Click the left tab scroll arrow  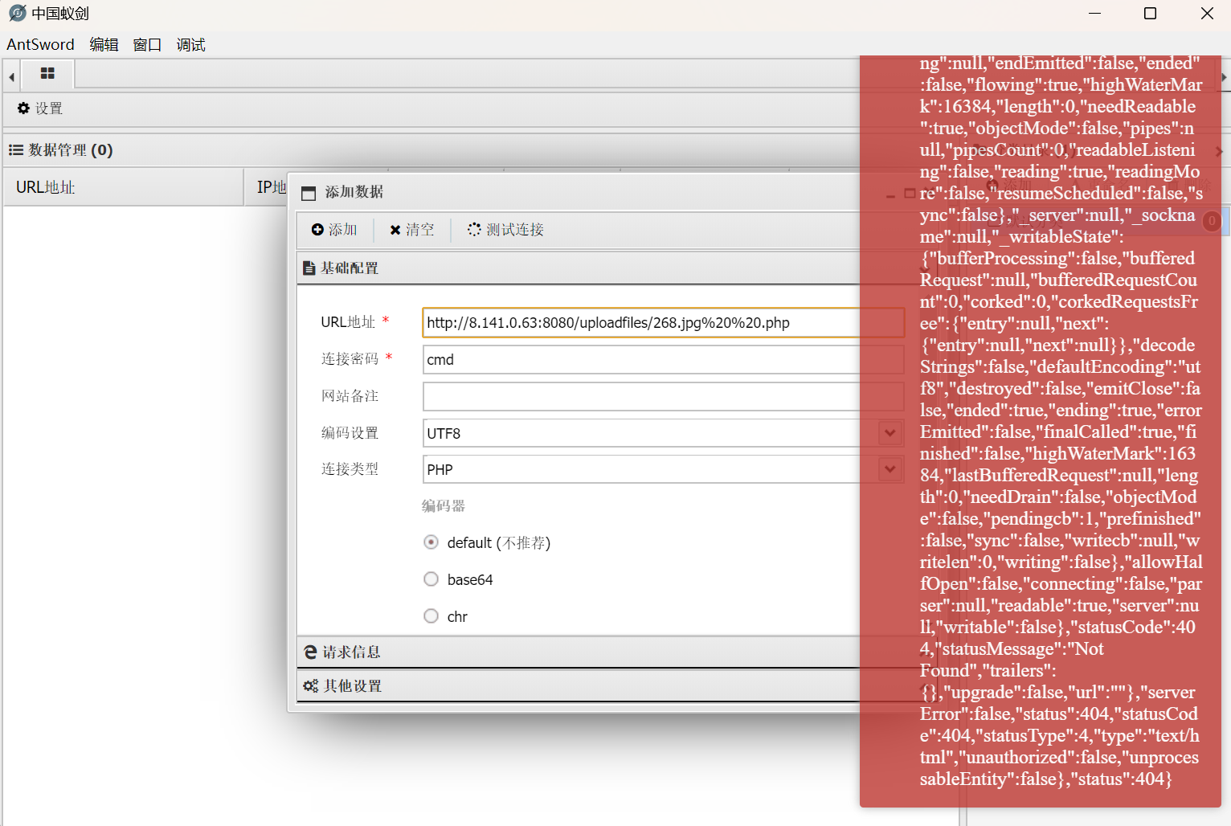pos(11,77)
